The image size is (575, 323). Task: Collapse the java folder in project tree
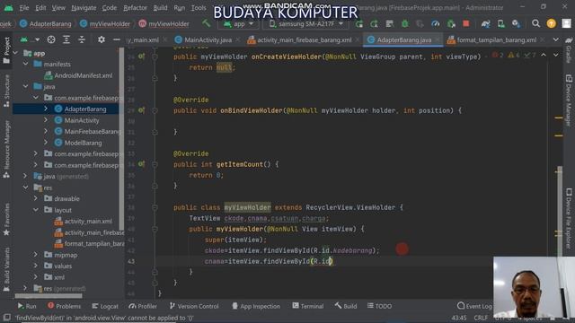[25, 86]
